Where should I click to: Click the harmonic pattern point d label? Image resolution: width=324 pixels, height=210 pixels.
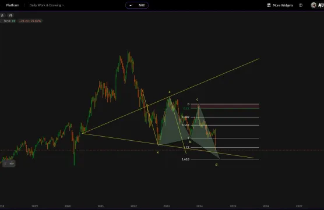click(216, 165)
